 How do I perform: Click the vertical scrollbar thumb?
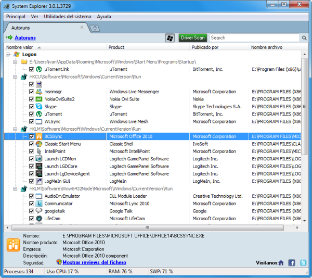click(x=304, y=107)
